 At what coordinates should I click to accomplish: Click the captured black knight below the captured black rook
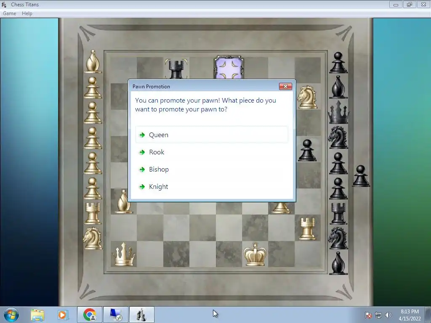point(338,238)
